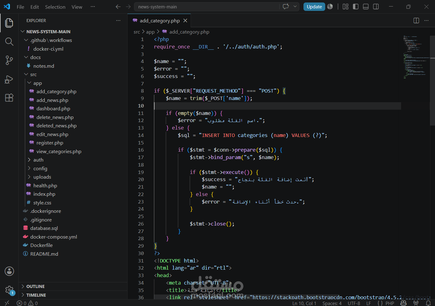Expand the uploads folder
The image size is (435, 306).
(x=29, y=177)
